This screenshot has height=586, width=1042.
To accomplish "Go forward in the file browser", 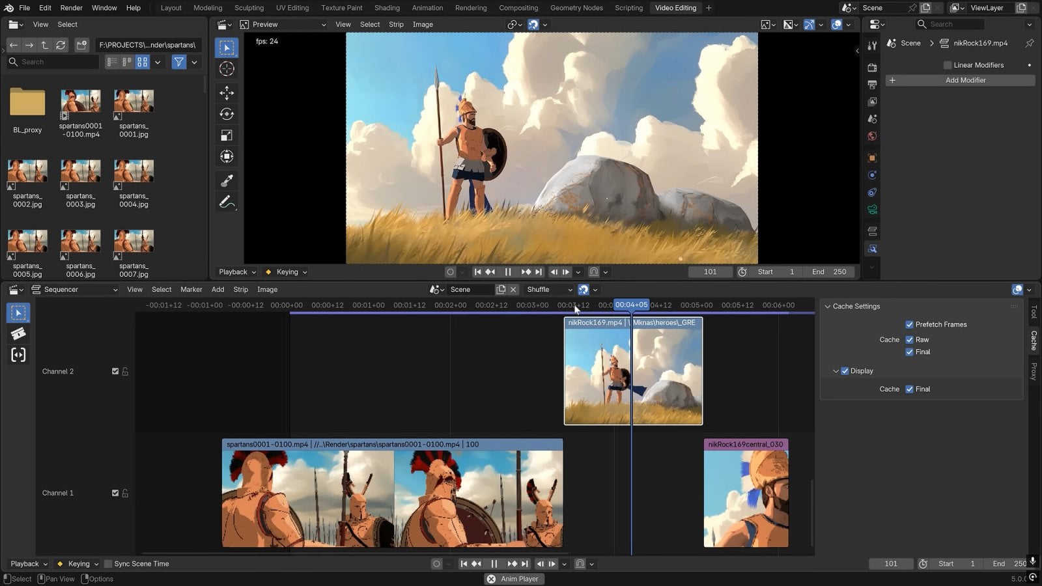I will click(29, 45).
